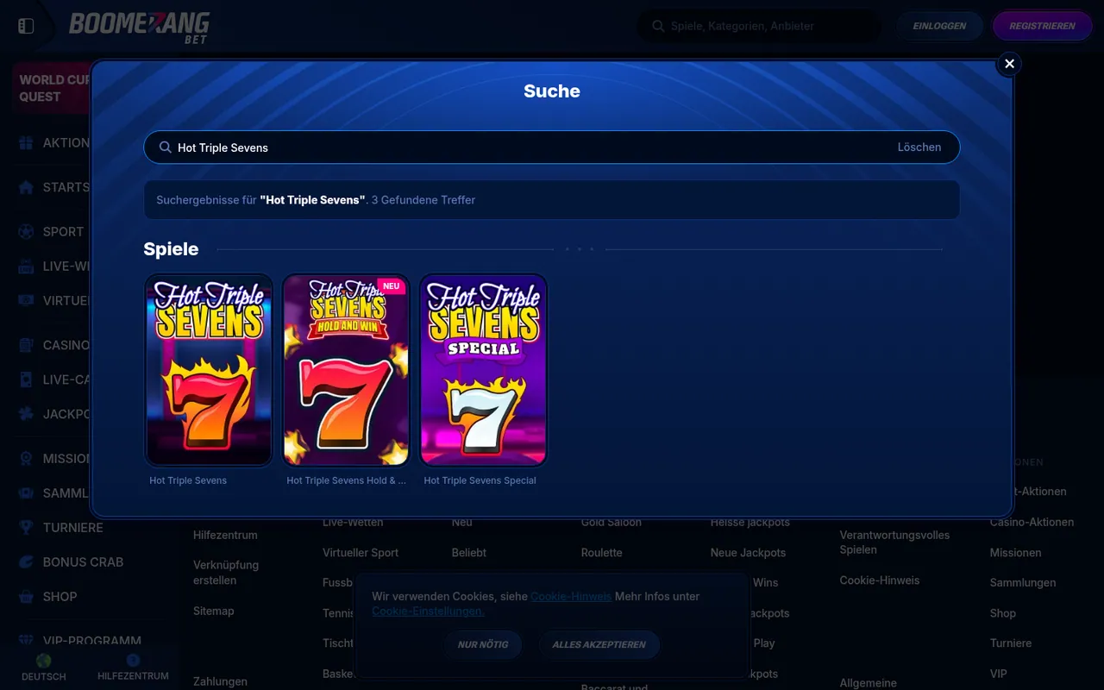The image size is (1104, 690).
Task: Open Shop sidebar entry
Action: 60,596
